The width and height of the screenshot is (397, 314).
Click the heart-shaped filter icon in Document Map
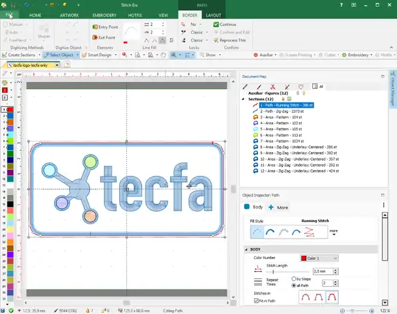point(300,87)
